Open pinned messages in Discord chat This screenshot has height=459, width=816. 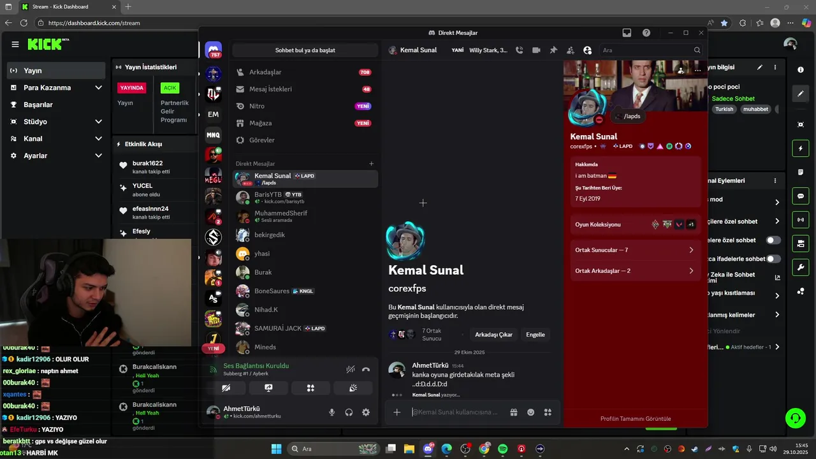click(x=553, y=50)
